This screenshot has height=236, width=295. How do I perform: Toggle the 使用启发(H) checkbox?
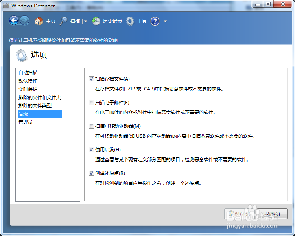tap(91, 149)
